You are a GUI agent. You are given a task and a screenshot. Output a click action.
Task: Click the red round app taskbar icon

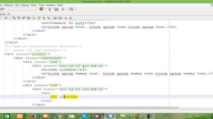coord(97,116)
